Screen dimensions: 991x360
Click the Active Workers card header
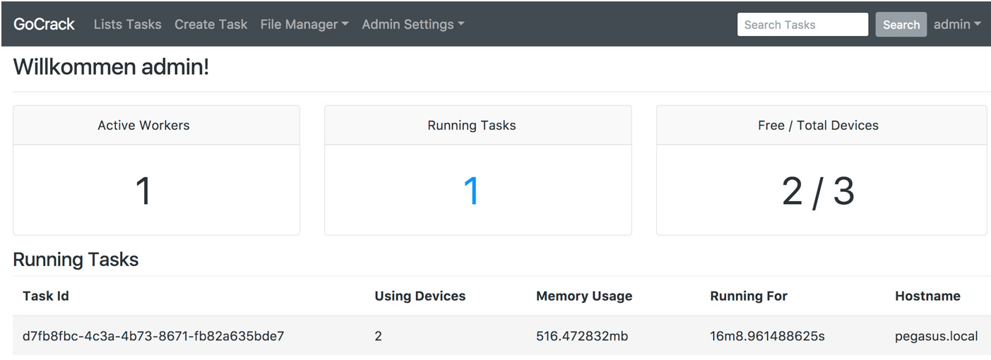[143, 126]
